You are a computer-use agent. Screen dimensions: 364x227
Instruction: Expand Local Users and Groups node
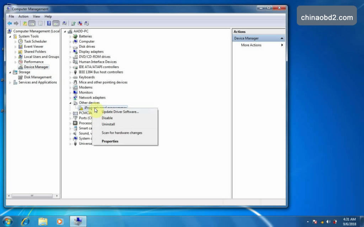tap(16, 57)
